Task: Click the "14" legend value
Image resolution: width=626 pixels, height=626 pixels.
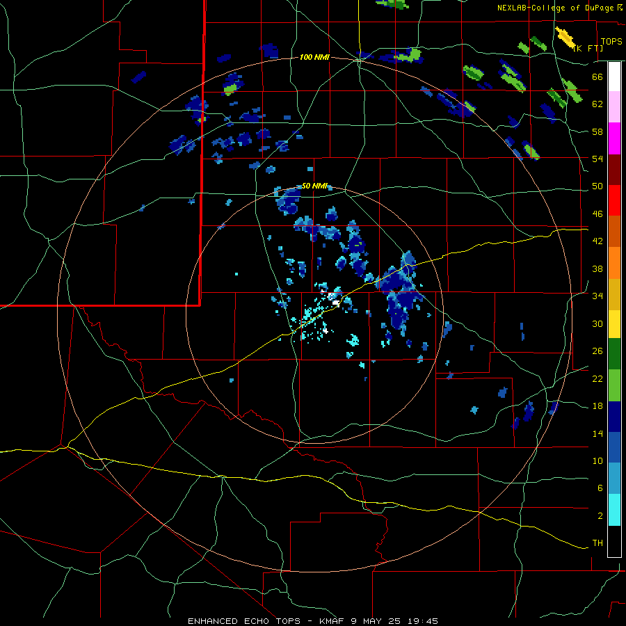Action: pos(597,433)
